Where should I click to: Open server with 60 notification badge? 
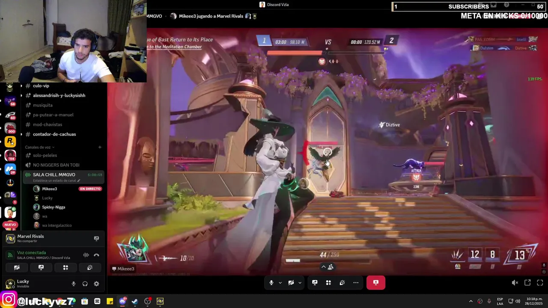[x=10, y=115]
